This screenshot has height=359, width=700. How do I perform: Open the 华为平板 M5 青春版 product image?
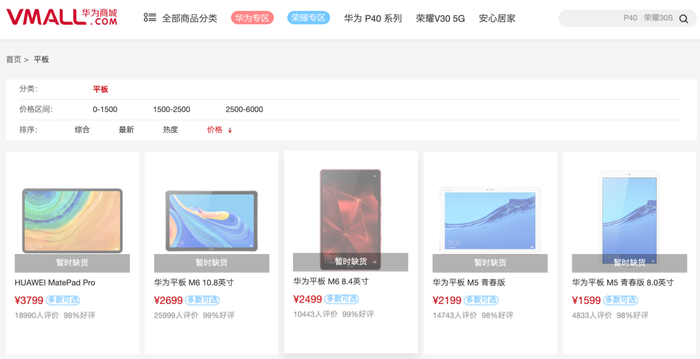(x=490, y=220)
